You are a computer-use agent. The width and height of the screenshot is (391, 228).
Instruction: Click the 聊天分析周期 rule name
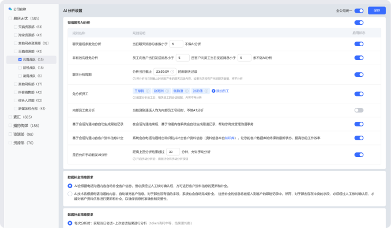point(82,74)
